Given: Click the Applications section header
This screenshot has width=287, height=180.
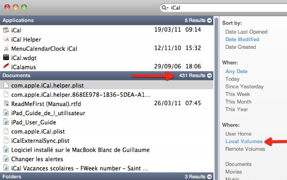Looking at the screenshot, I should [x=107, y=20].
